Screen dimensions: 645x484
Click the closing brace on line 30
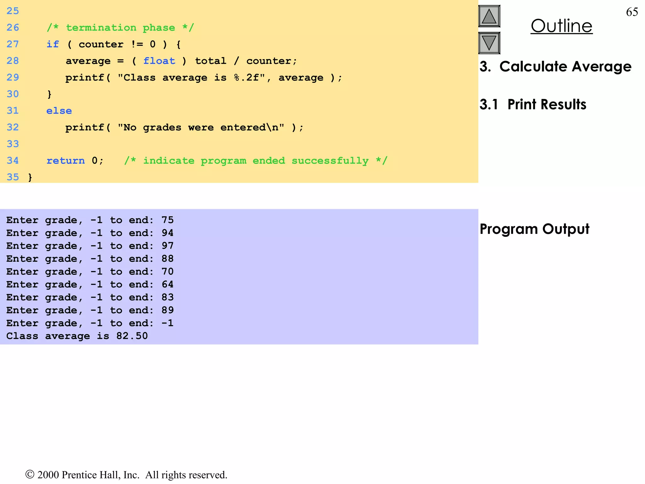coord(49,94)
